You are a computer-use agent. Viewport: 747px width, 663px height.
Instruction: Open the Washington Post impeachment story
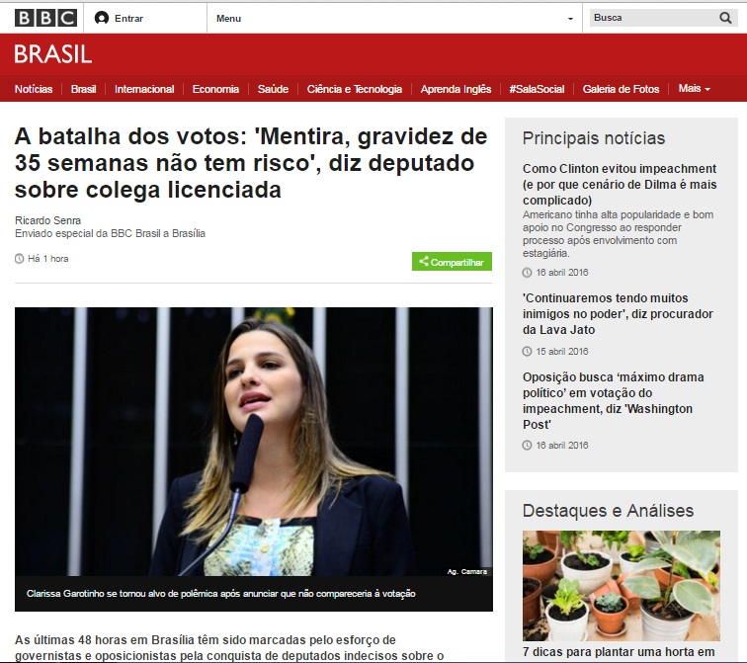click(x=614, y=400)
